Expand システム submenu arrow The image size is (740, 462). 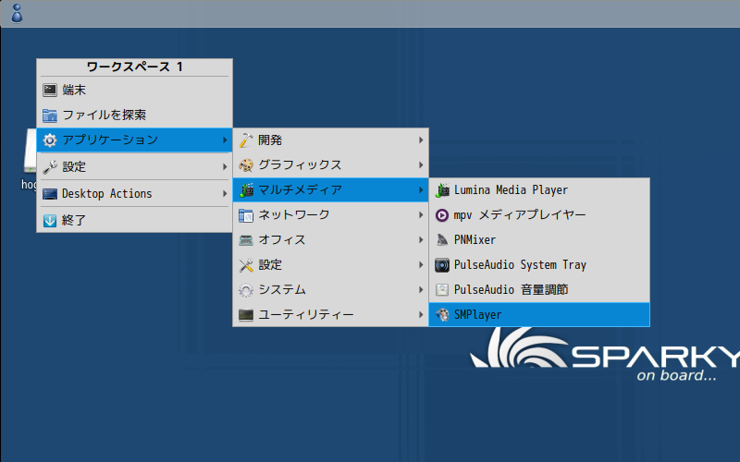[x=421, y=289]
